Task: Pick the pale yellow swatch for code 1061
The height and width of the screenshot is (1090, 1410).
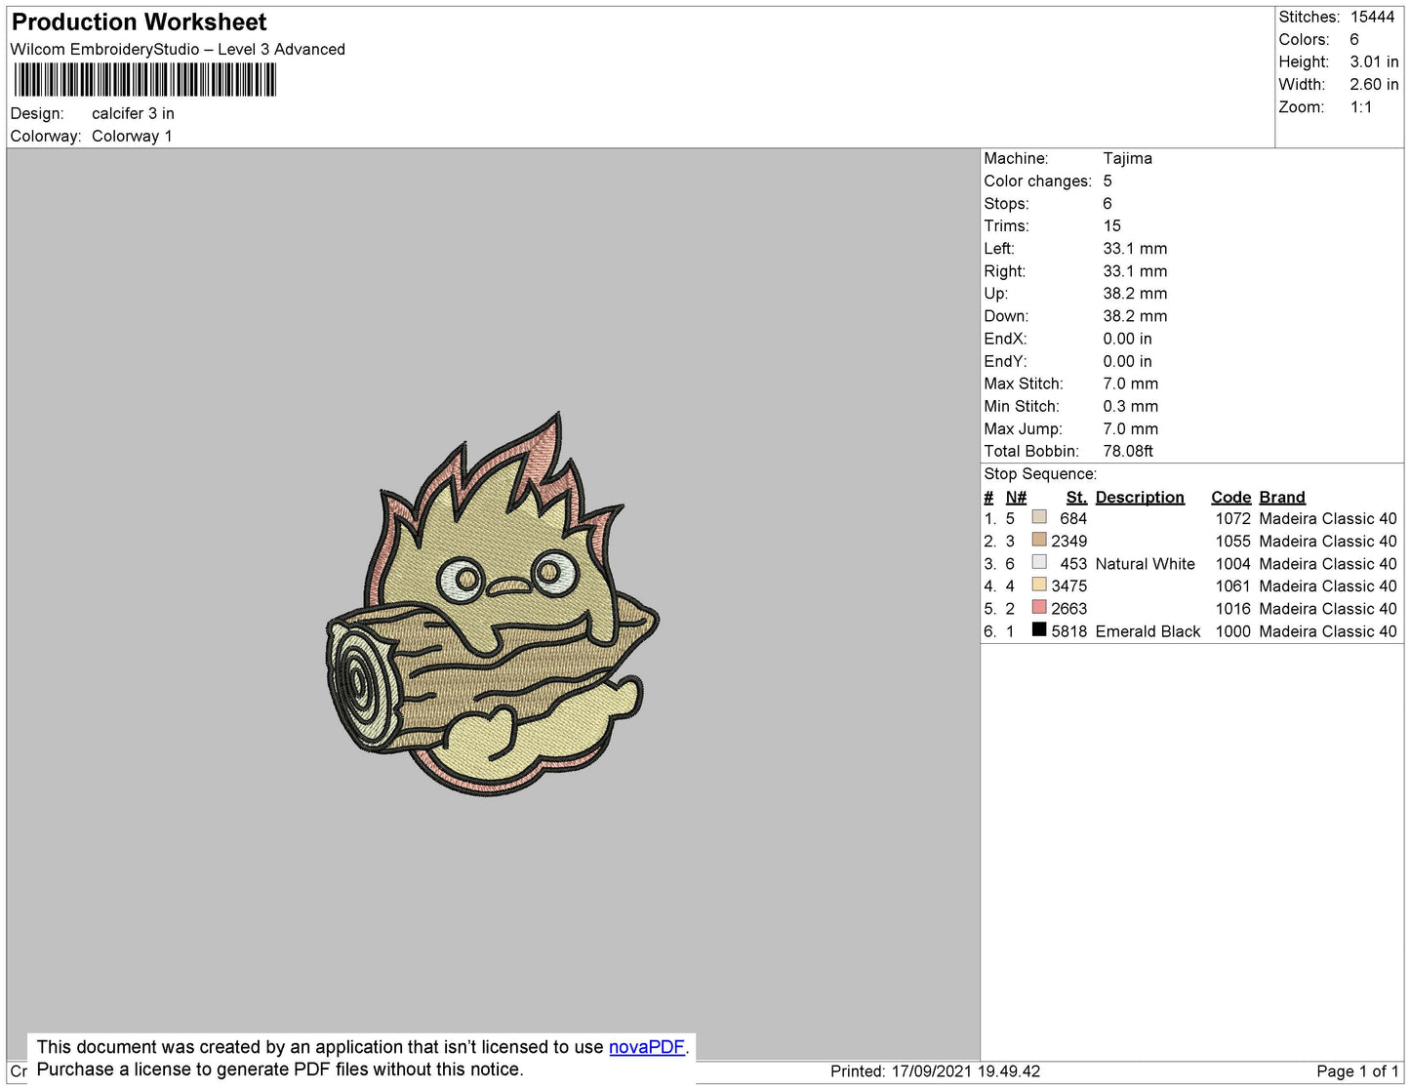Action: pos(1039,585)
